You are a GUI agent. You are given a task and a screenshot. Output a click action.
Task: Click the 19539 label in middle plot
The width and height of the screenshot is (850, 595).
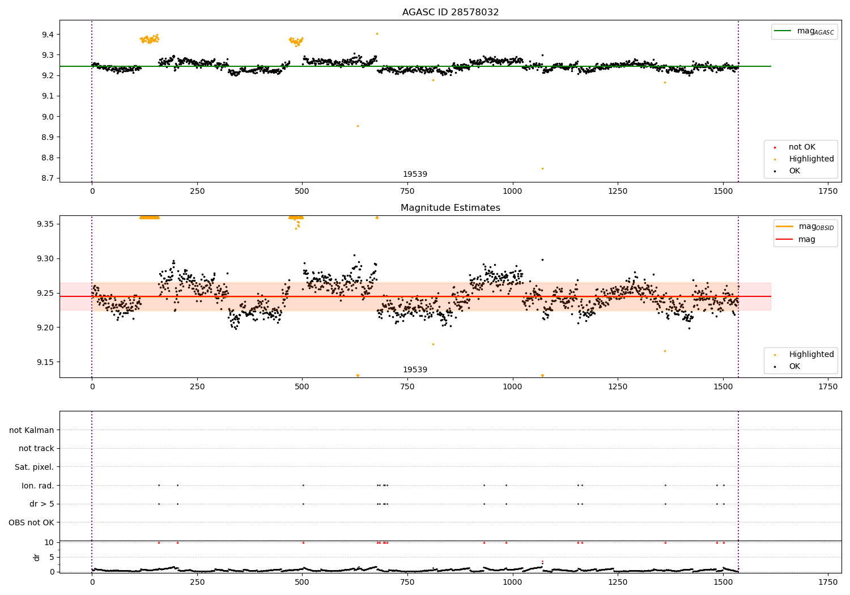pos(415,370)
